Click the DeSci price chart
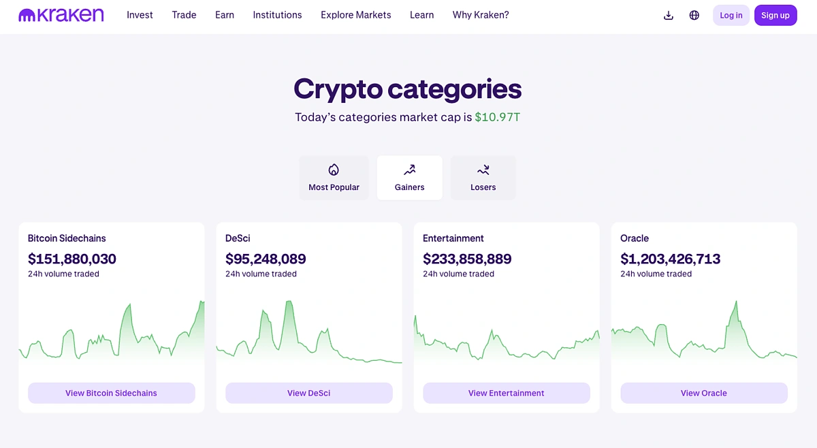817x448 pixels. click(308, 334)
